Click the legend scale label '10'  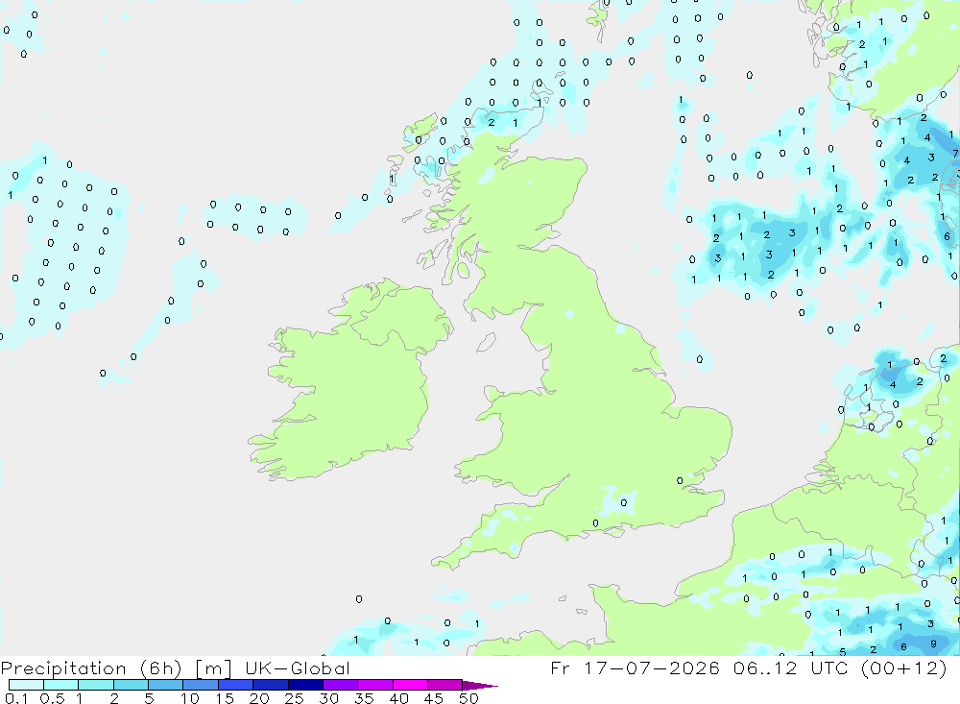click(190, 698)
